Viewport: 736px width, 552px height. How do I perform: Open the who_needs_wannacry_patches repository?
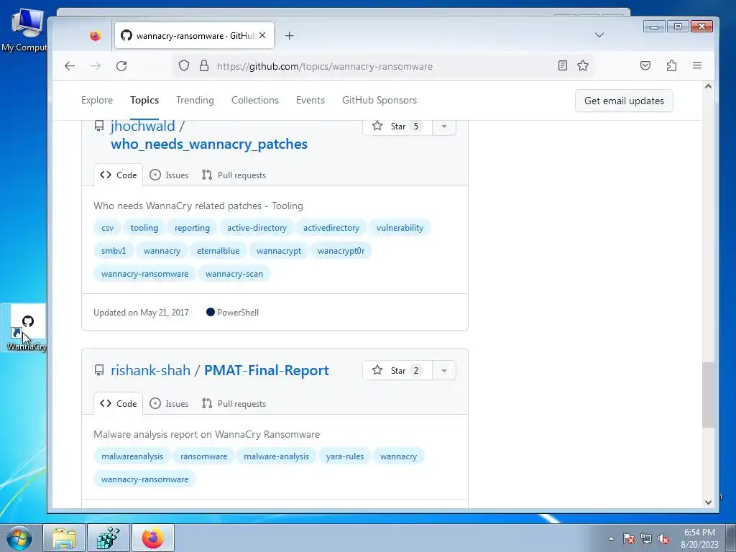coord(209,144)
